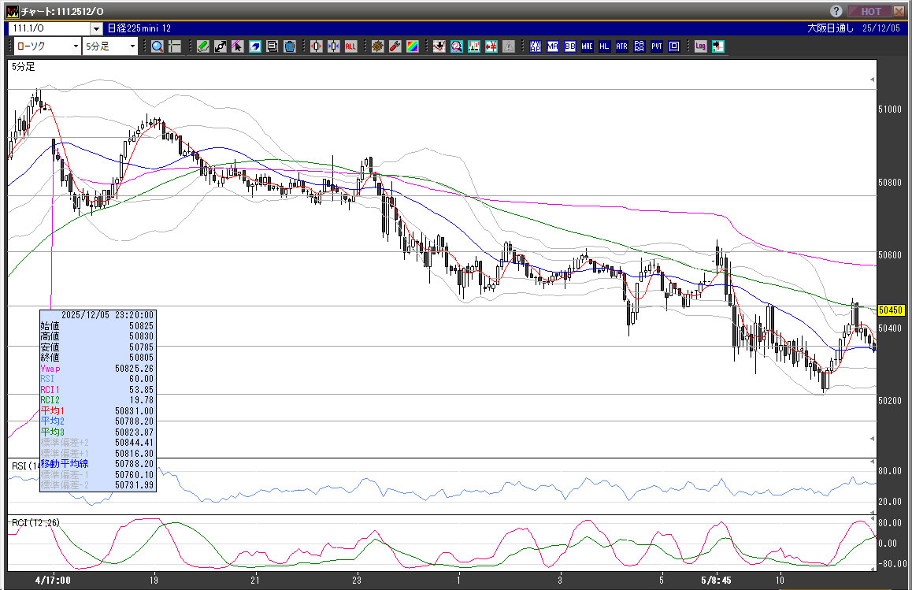Open the rainbow color settings icon
Viewport: 912px width, 590px height.
point(412,46)
